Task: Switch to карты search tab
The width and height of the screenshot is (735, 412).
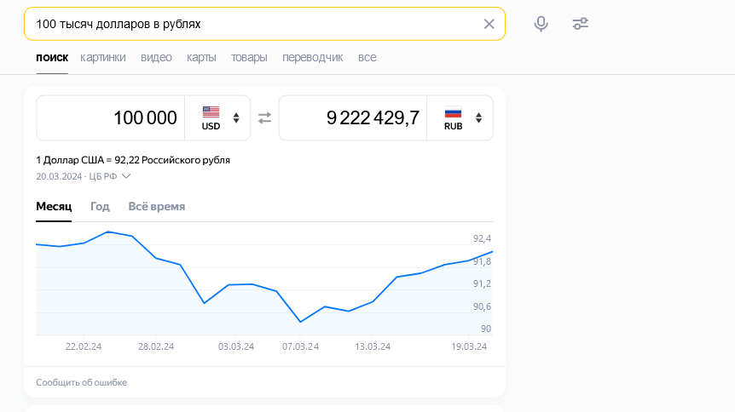Action: coord(201,58)
